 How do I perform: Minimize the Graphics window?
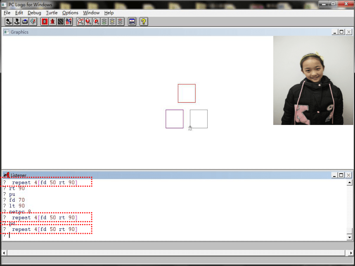[335, 32]
